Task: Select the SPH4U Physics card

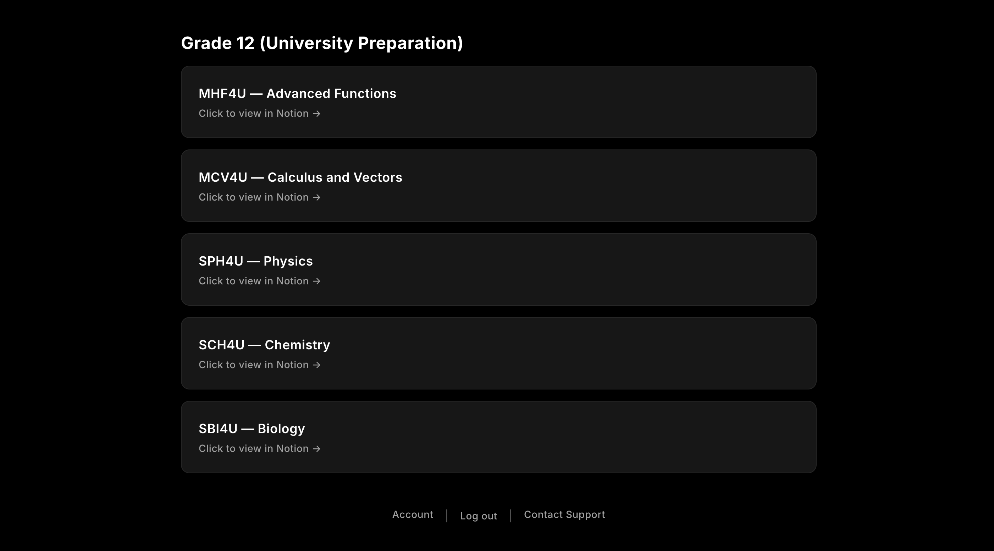Action: pos(498,269)
